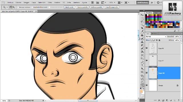
Task: Select the Lasso tool
Action: [x=142, y=22]
